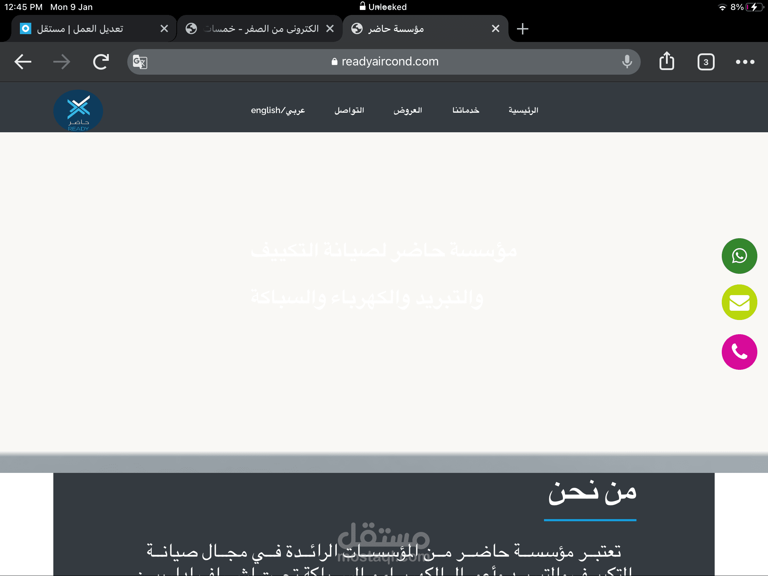Reload the page with refresh icon

pyautogui.click(x=101, y=62)
